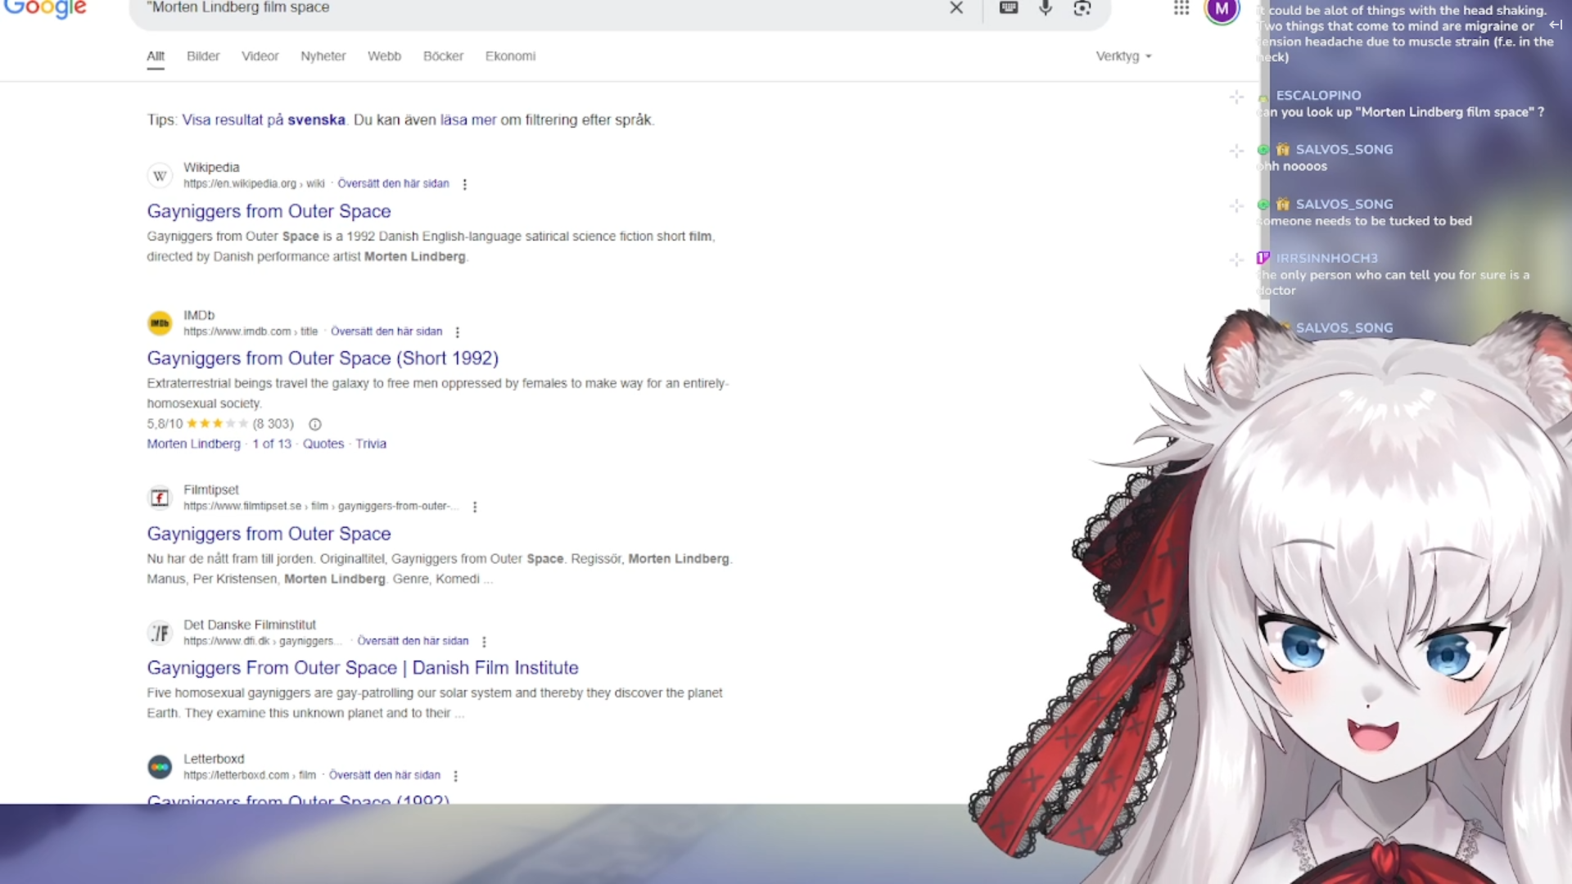Open the Danish Film Institute result title
The width and height of the screenshot is (1572, 884).
tap(363, 668)
